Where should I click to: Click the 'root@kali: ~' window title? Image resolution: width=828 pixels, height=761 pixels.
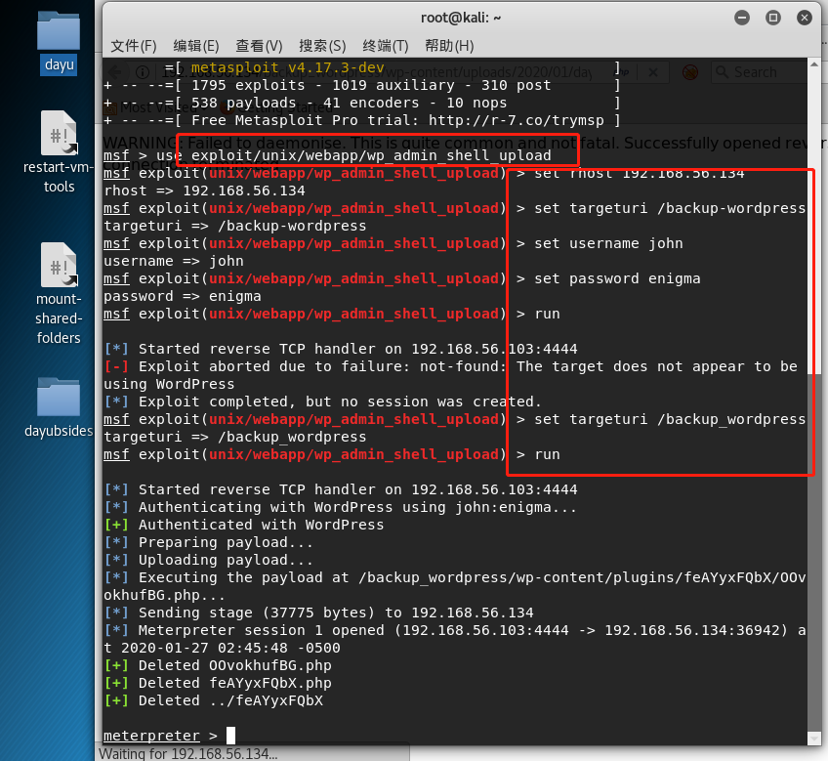[461, 18]
